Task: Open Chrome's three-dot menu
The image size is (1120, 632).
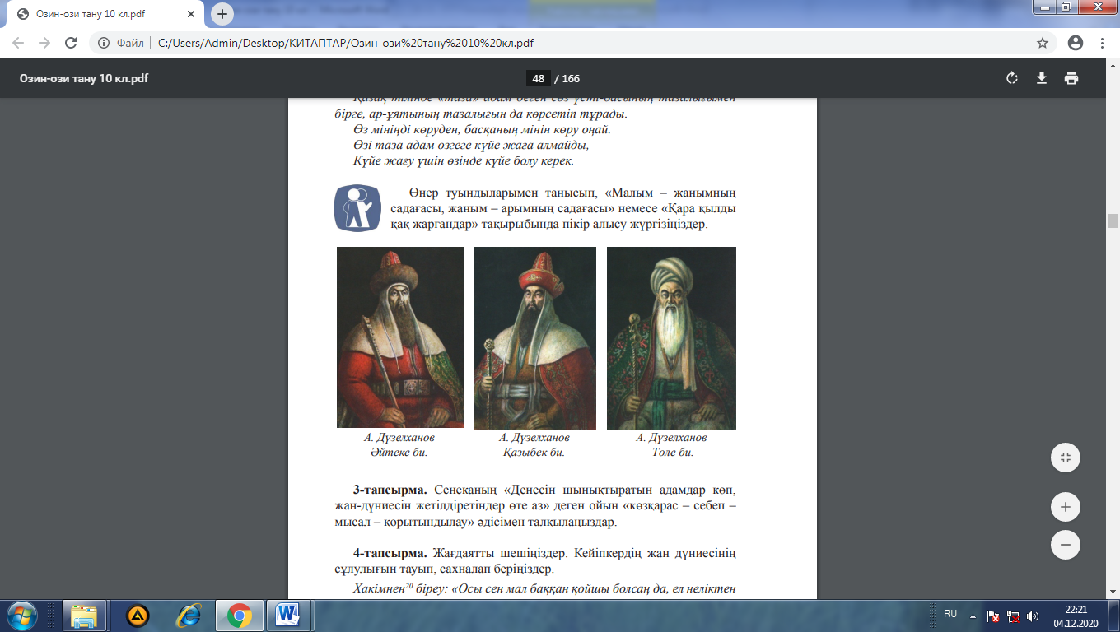Action: click(x=1103, y=43)
